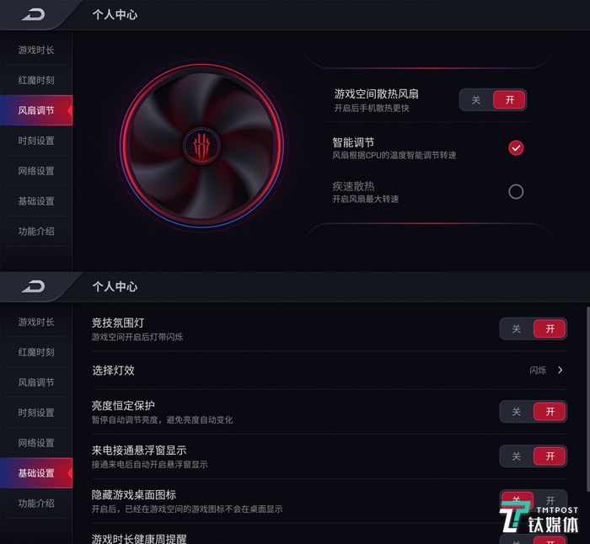Select the highlighted 风扇调节 tab
The height and width of the screenshot is (544, 590).
[36, 110]
